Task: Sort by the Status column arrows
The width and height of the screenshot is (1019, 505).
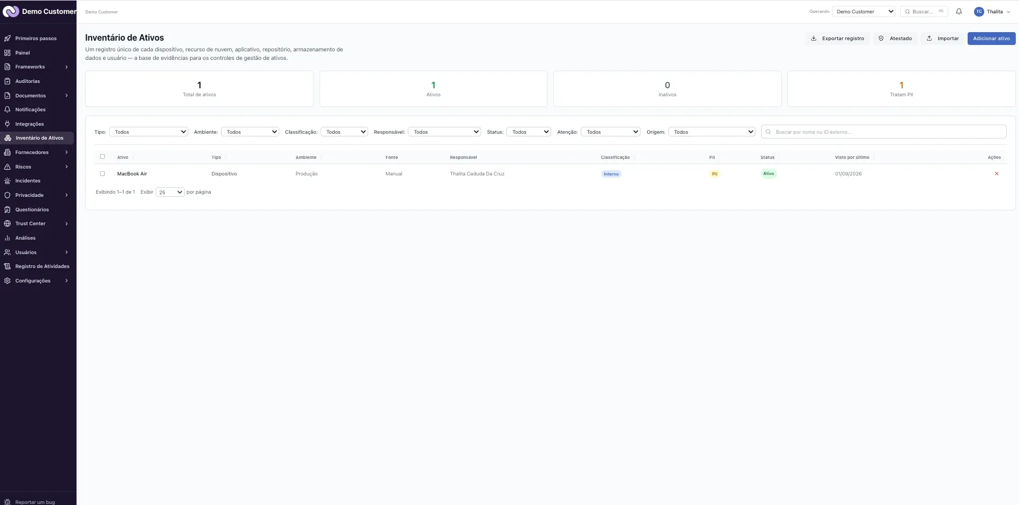Action: [779, 157]
